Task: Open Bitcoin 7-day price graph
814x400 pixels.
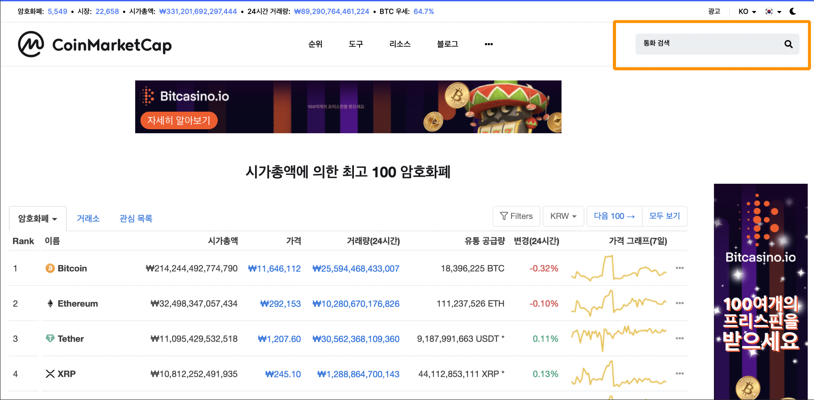Action: point(619,268)
